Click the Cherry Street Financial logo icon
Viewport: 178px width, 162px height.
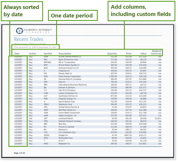coord(19,31)
